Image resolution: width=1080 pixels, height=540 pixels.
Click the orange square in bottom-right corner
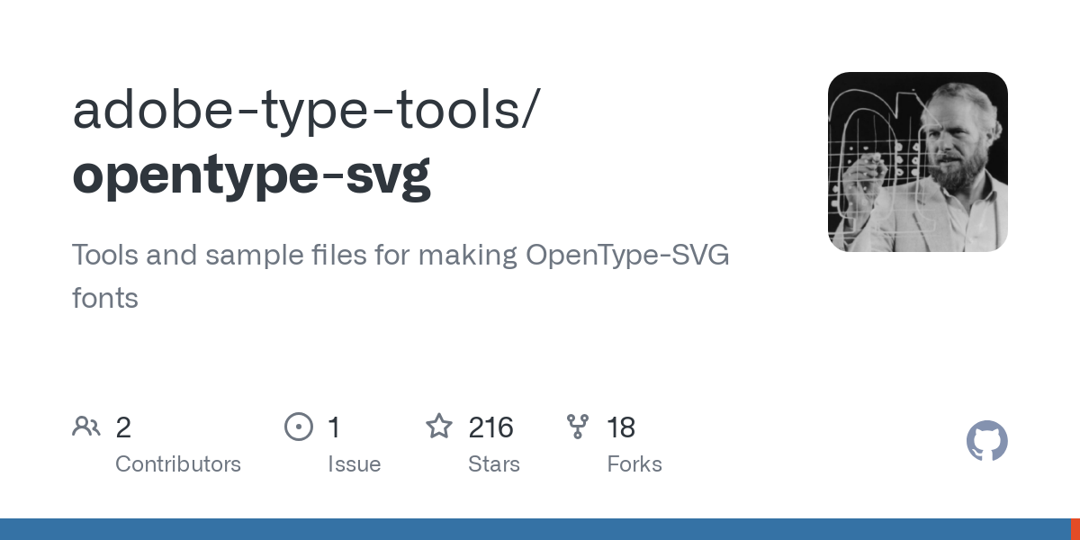[1076, 529]
